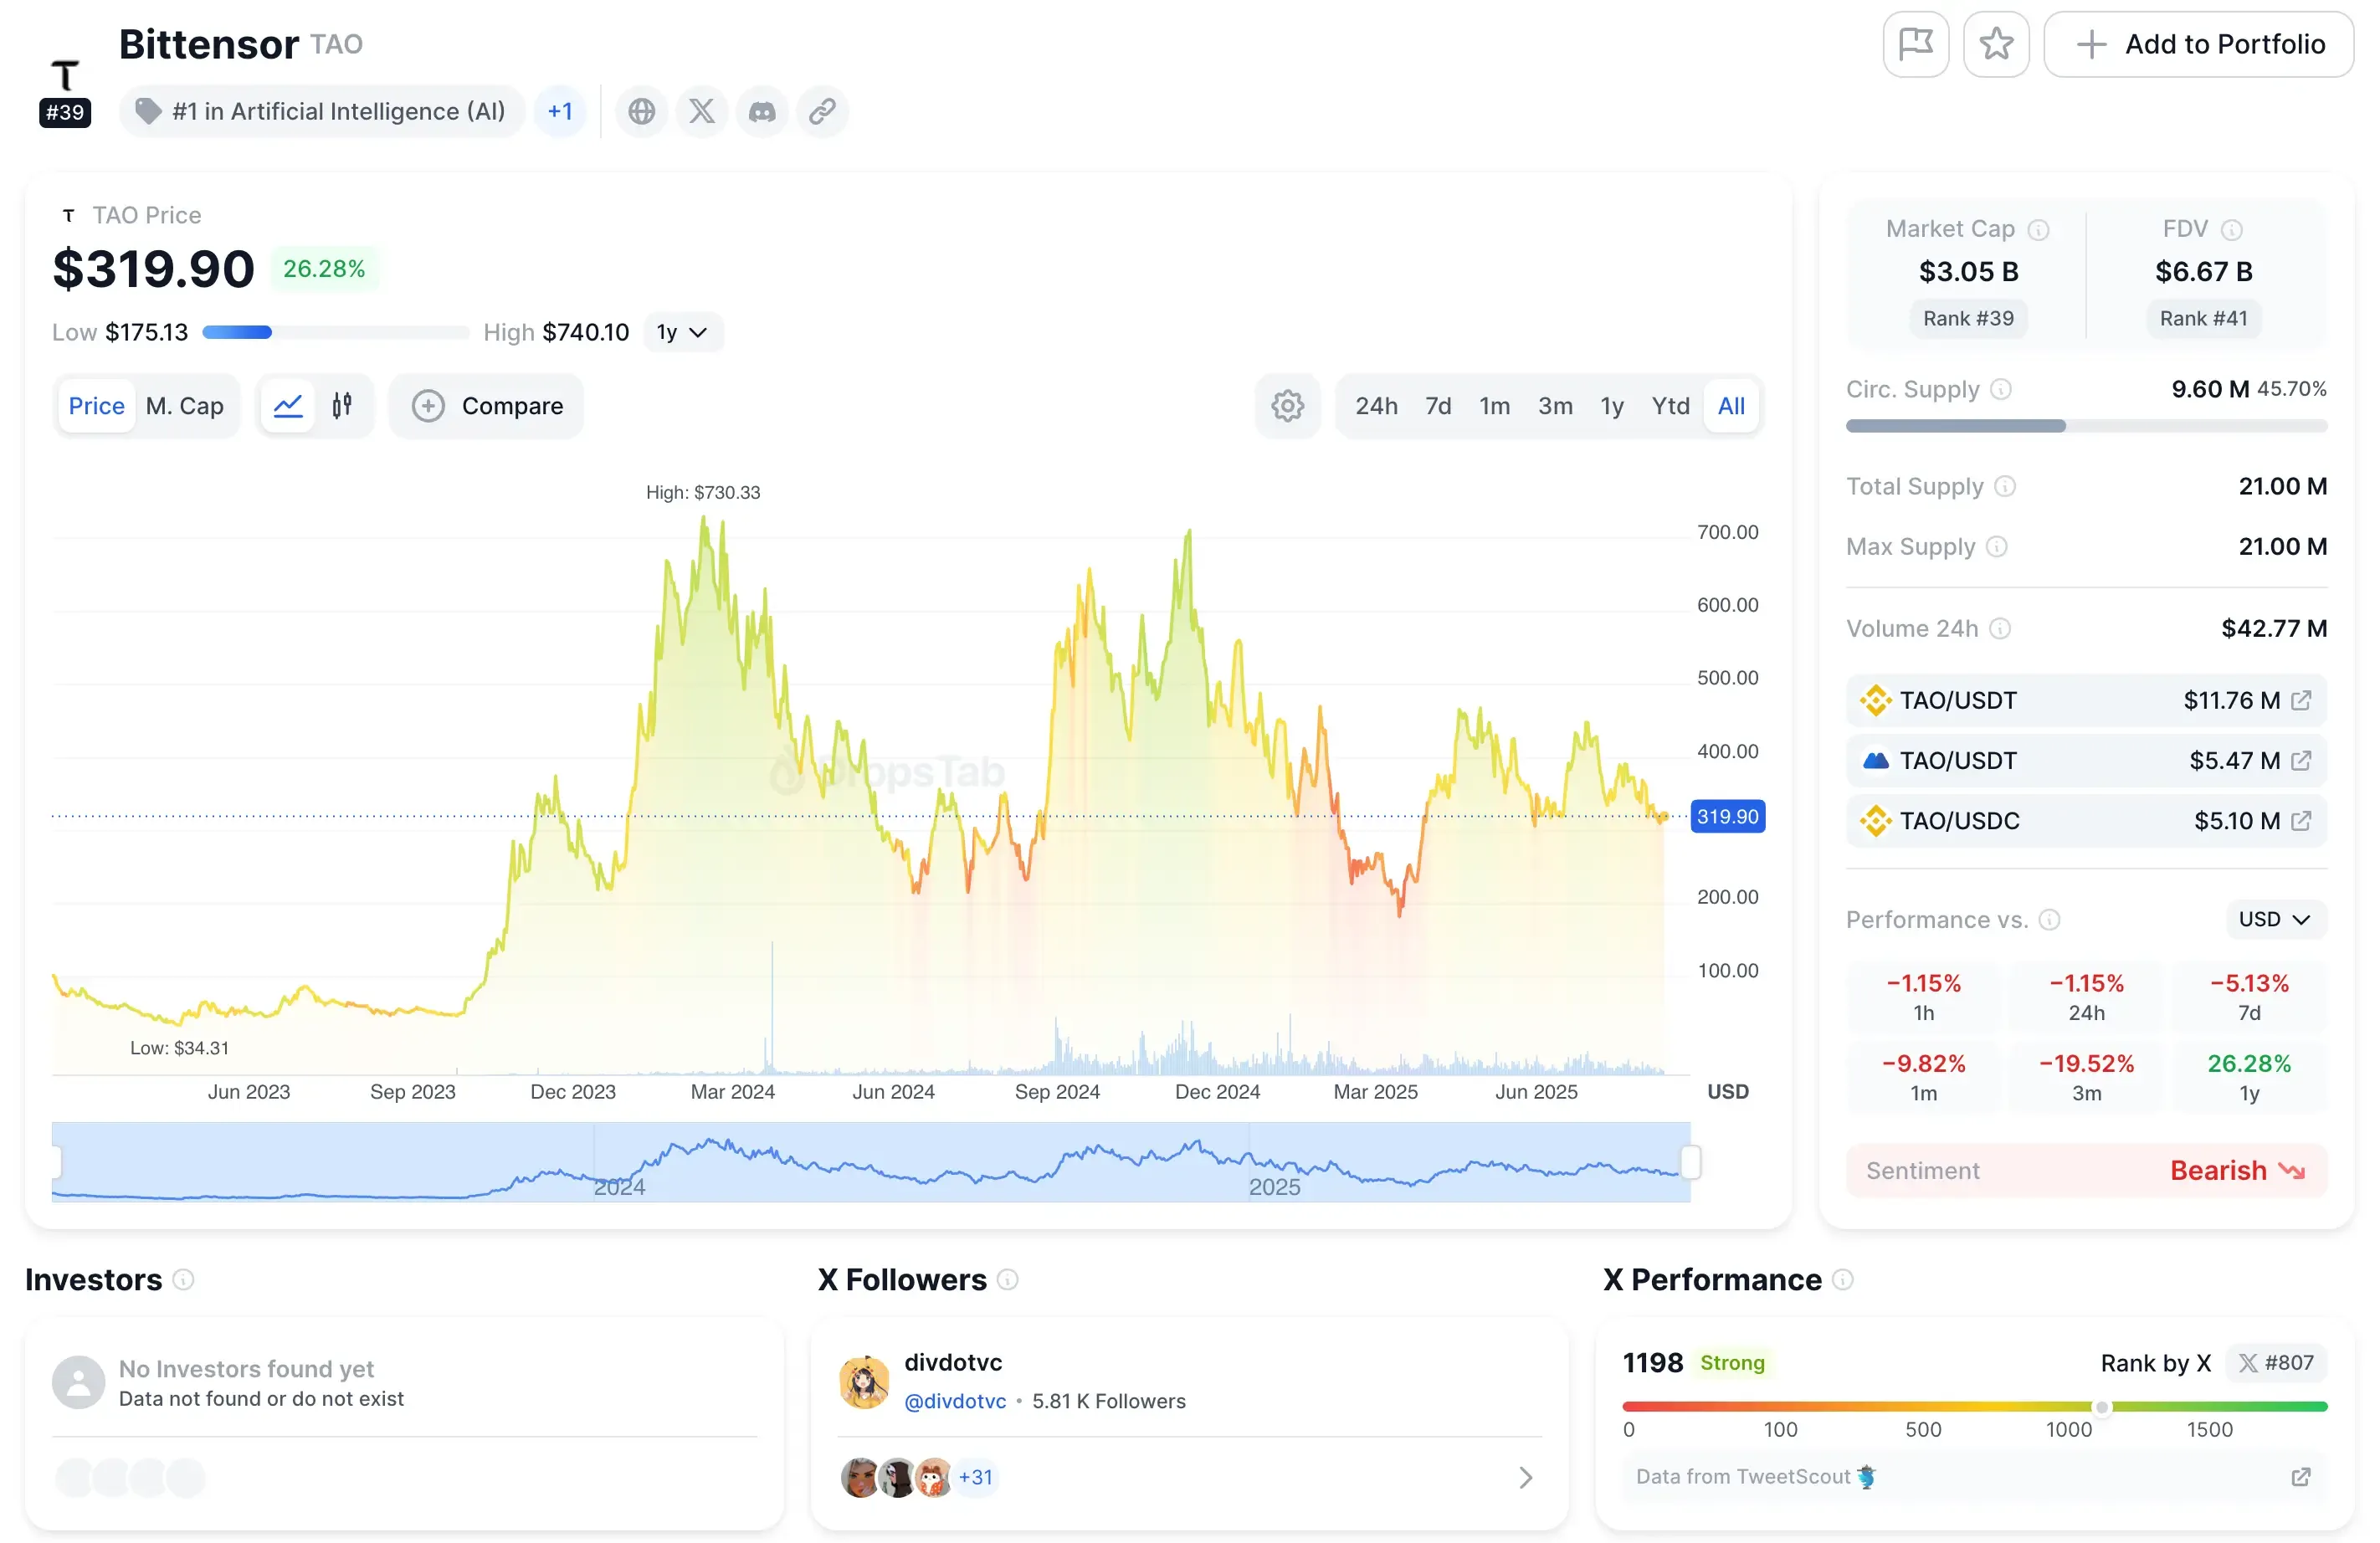Open the USD performance currency dropdown
2380x1543 pixels.
point(2274,919)
